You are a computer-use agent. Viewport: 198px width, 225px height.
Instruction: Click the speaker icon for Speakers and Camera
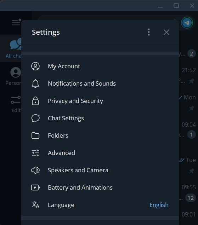coord(35,170)
